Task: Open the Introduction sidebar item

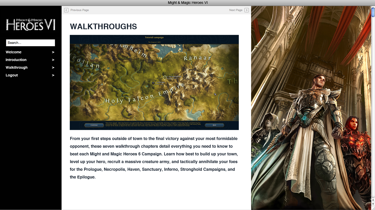Action: 16,60
